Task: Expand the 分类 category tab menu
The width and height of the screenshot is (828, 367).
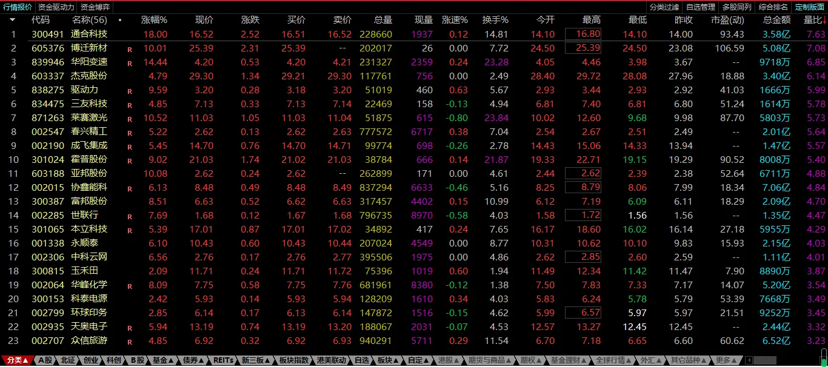Action: pyautogui.click(x=17, y=360)
